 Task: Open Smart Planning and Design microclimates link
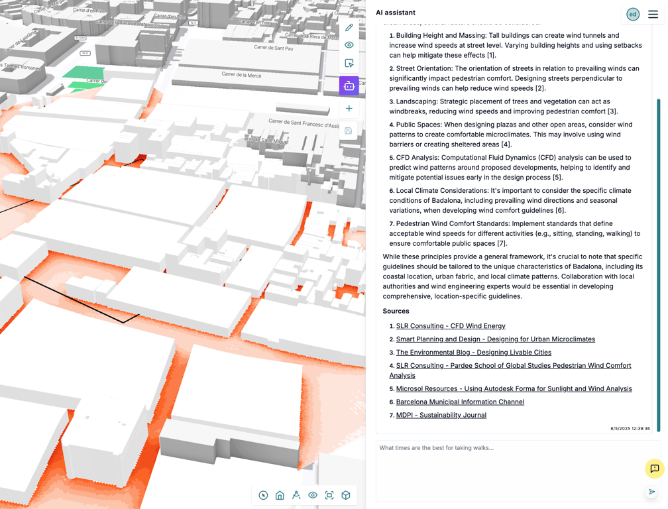click(496, 339)
